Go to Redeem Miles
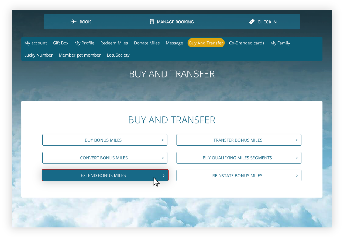The image size is (344, 239). 114,43
